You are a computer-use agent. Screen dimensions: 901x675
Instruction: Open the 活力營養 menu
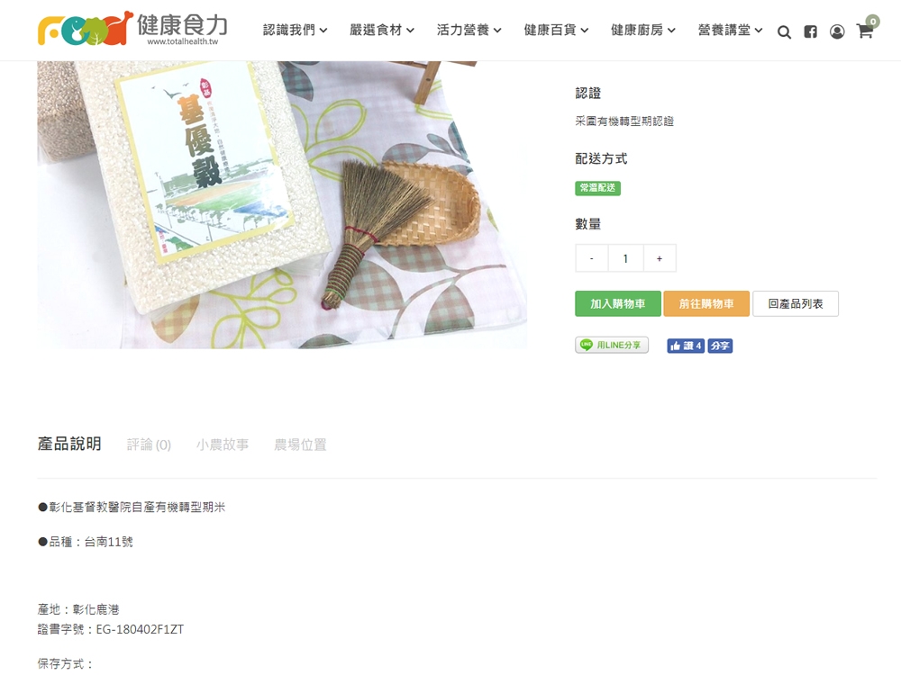(469, 30)
